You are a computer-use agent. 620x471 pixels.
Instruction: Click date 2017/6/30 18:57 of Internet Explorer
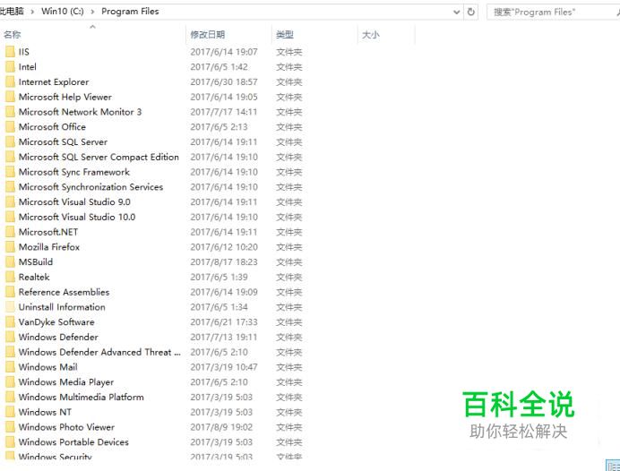(x=224, y=81)
